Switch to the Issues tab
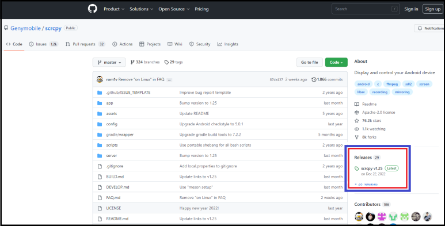 tap(44, 44)
